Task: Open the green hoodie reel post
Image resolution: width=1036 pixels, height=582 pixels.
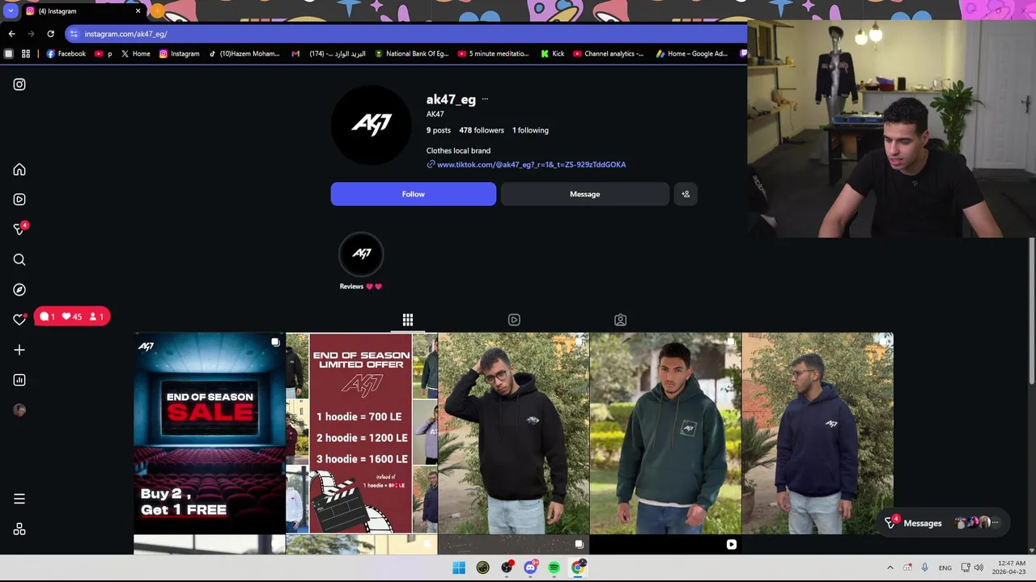Action: coord(666,433)
